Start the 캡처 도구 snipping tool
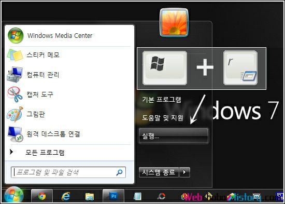Screen dimensions: 285x204 tap(69, 94)
